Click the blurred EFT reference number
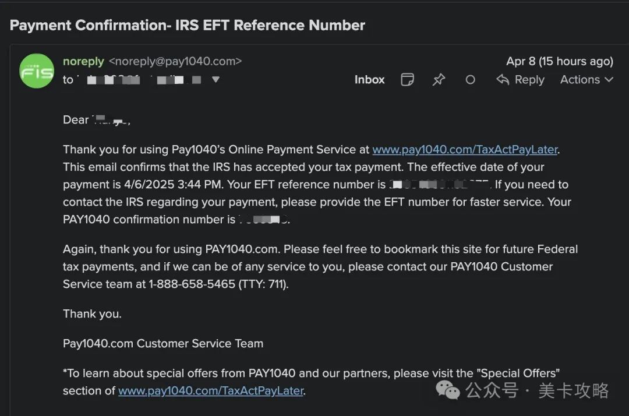 440,185
